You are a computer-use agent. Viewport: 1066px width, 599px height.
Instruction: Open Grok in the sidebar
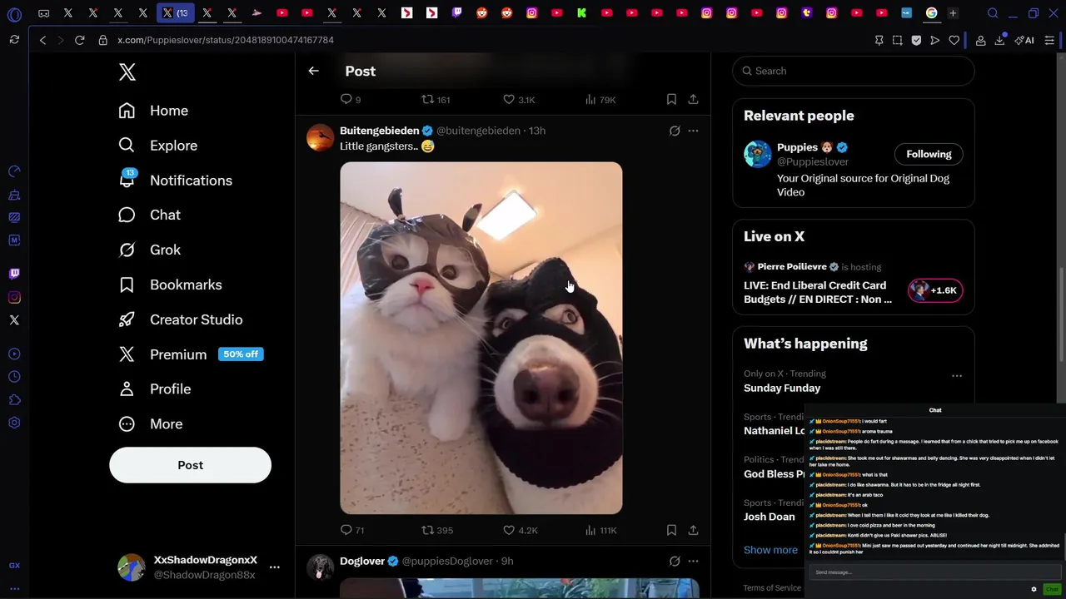click(x=150, y=250)
